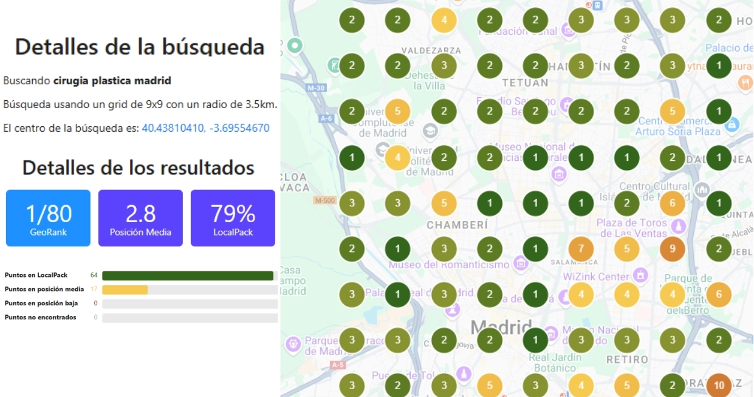Click the yellow Puntos en posición media bar
Image resolution: width=754 pixels, height=397 pixels.
pos(125,290)
